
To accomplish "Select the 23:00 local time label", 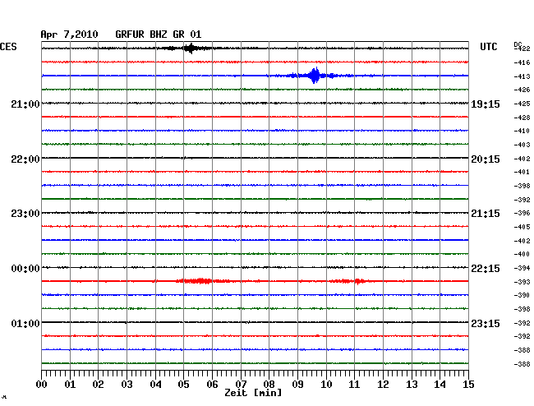I will pyautogui.click(x=25, y=214).
